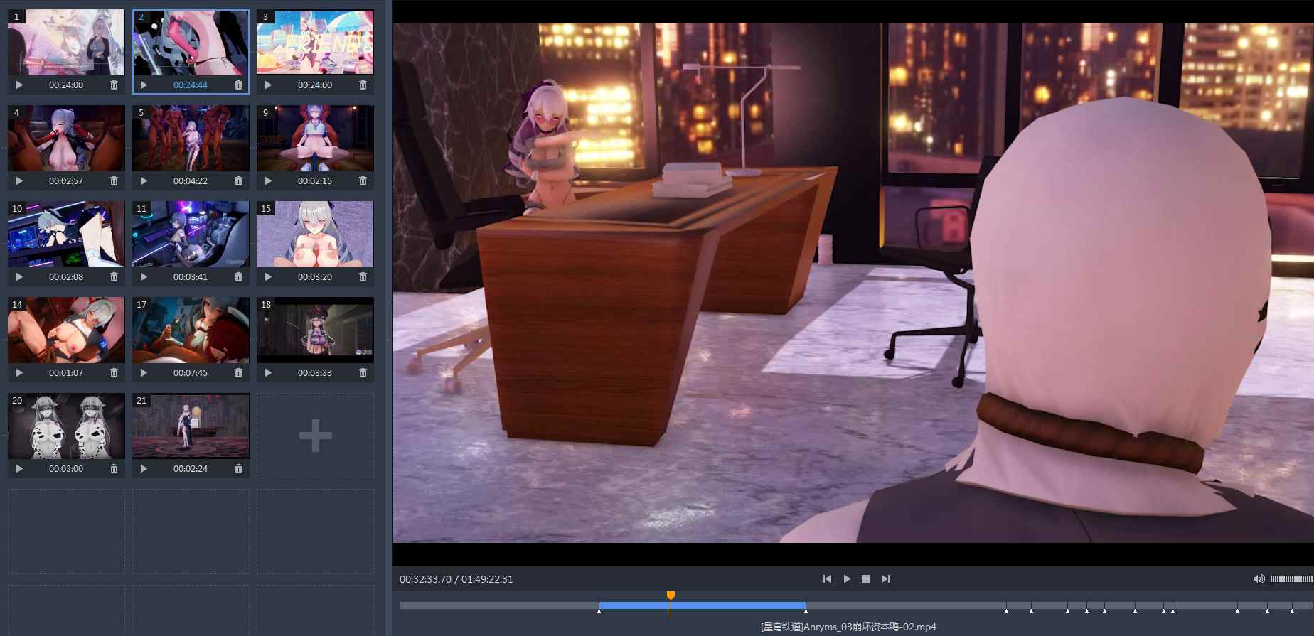Image resolution: width=1314 pixels, height=636 pixels.
Task: Play clip 17 lasting 00:07:45
Action: tap(144, 373)
